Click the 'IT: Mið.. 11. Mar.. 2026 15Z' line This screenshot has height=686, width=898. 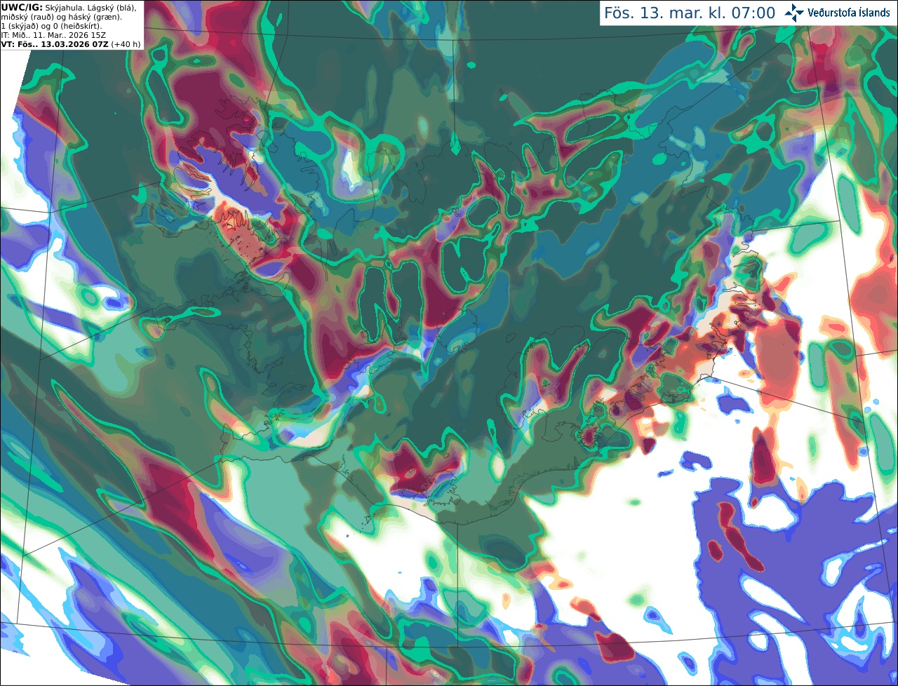point(53,35)
